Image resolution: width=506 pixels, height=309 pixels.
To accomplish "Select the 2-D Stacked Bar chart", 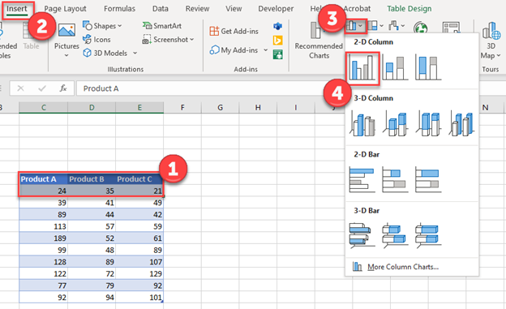I will point(396,180).
